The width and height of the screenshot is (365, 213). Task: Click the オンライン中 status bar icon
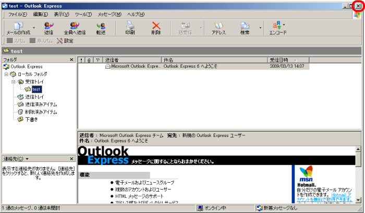coord(200,208)
